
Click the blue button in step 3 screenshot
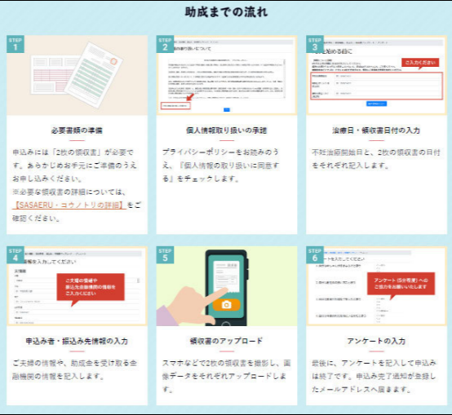[x=376, y=104]
